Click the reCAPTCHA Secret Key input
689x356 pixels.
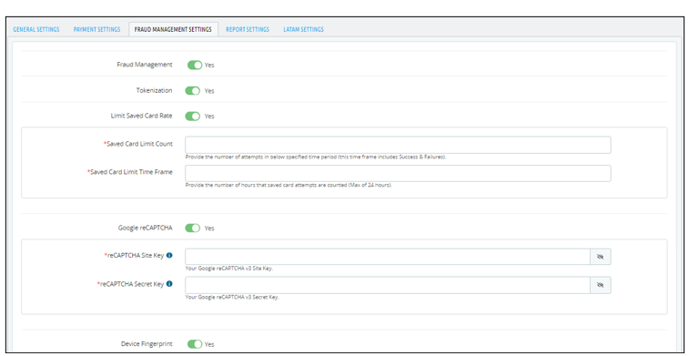click(x=388, y=285)
